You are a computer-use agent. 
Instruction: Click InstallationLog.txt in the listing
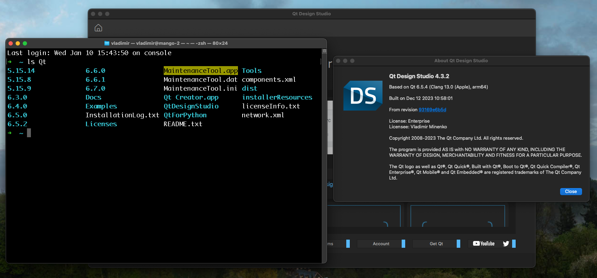[x=122, y=115]
